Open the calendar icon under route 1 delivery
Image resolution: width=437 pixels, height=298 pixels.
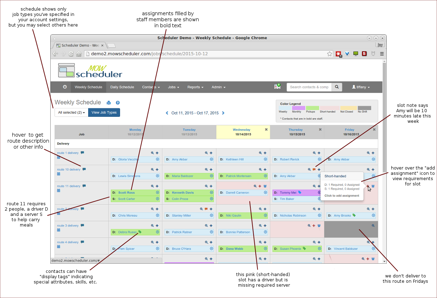pos(59,157)
